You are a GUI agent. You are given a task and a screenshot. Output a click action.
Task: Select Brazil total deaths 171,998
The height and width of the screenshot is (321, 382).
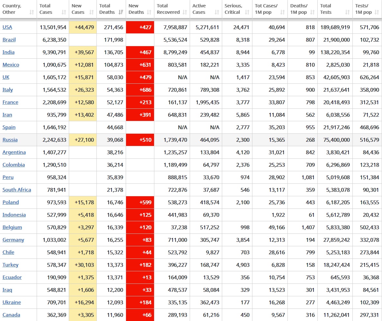[x=114, y=40]
